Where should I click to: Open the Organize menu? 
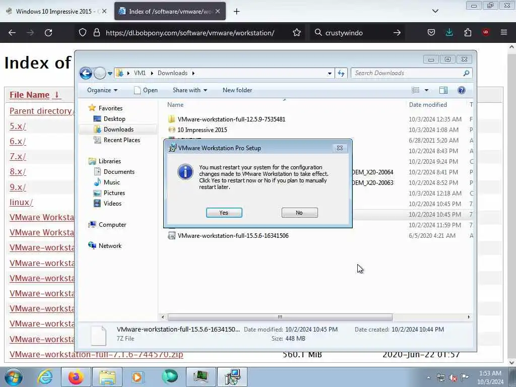click(x=102, y=90)
